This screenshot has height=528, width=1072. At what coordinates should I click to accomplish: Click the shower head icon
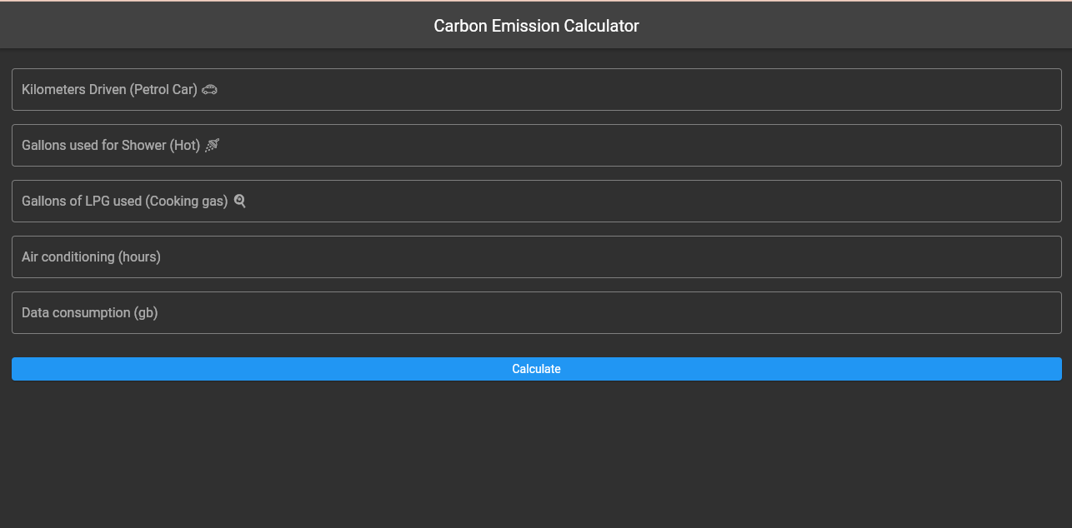pyautogui.click(x=212, y=146)
